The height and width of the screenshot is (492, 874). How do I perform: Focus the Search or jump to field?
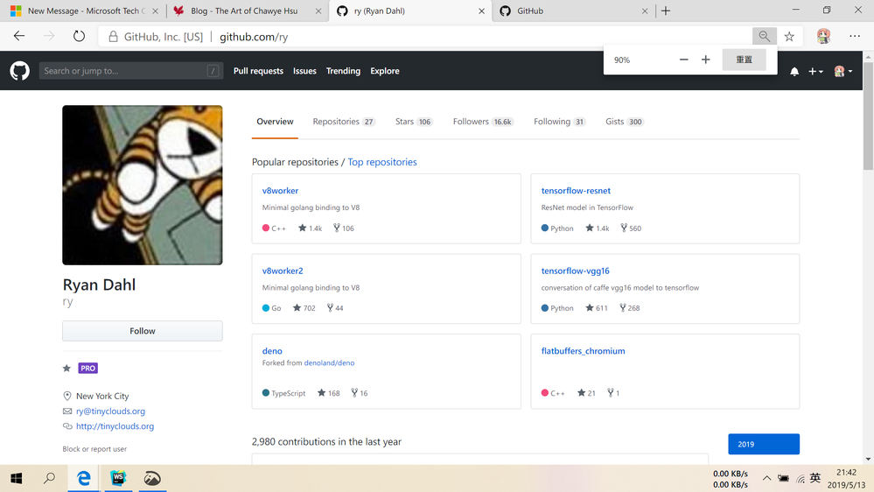point(131,71)
